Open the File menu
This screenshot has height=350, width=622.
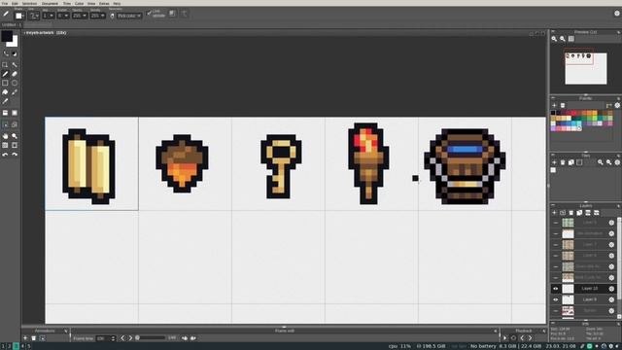[x=5, y=3]
